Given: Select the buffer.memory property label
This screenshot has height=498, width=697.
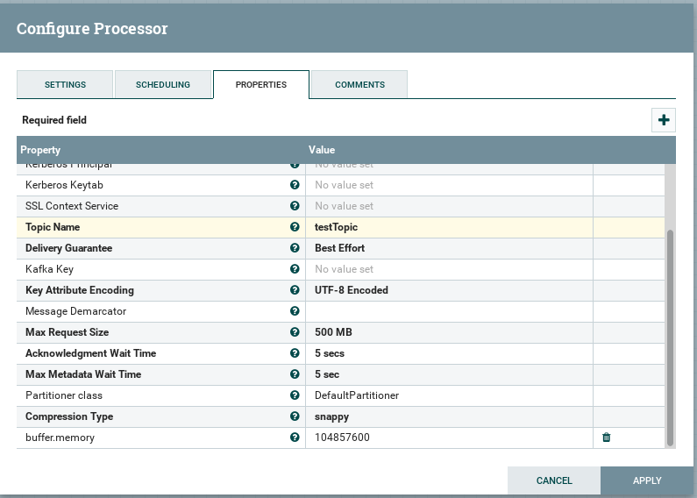Looking at the screenshot, I should (60, 438).
